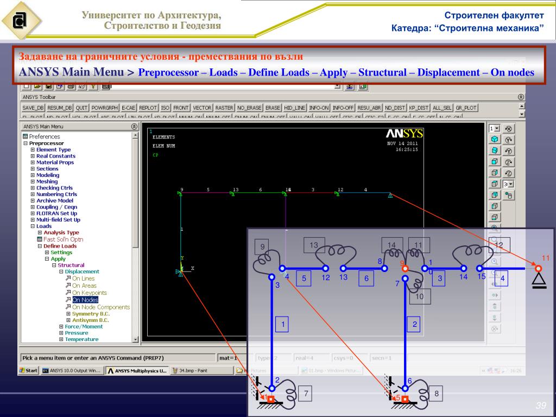Select the isometric view cube icon

pos(495,140)
